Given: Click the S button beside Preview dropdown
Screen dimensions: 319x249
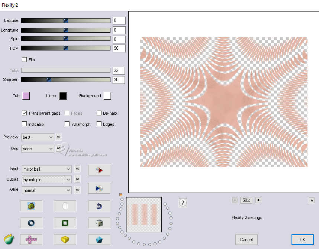Looking at the screenshot, I should pos(59,137).
